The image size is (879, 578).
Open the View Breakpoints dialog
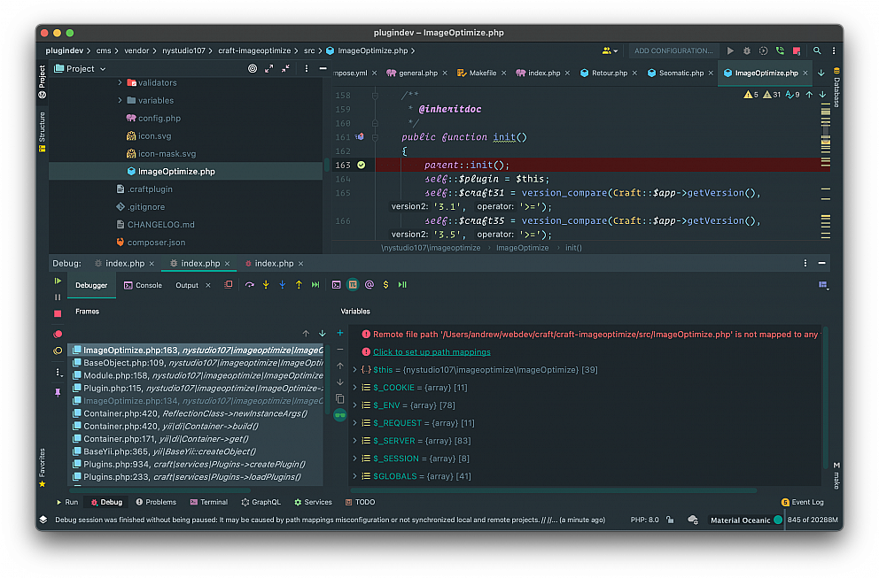[x=58, y=334]
